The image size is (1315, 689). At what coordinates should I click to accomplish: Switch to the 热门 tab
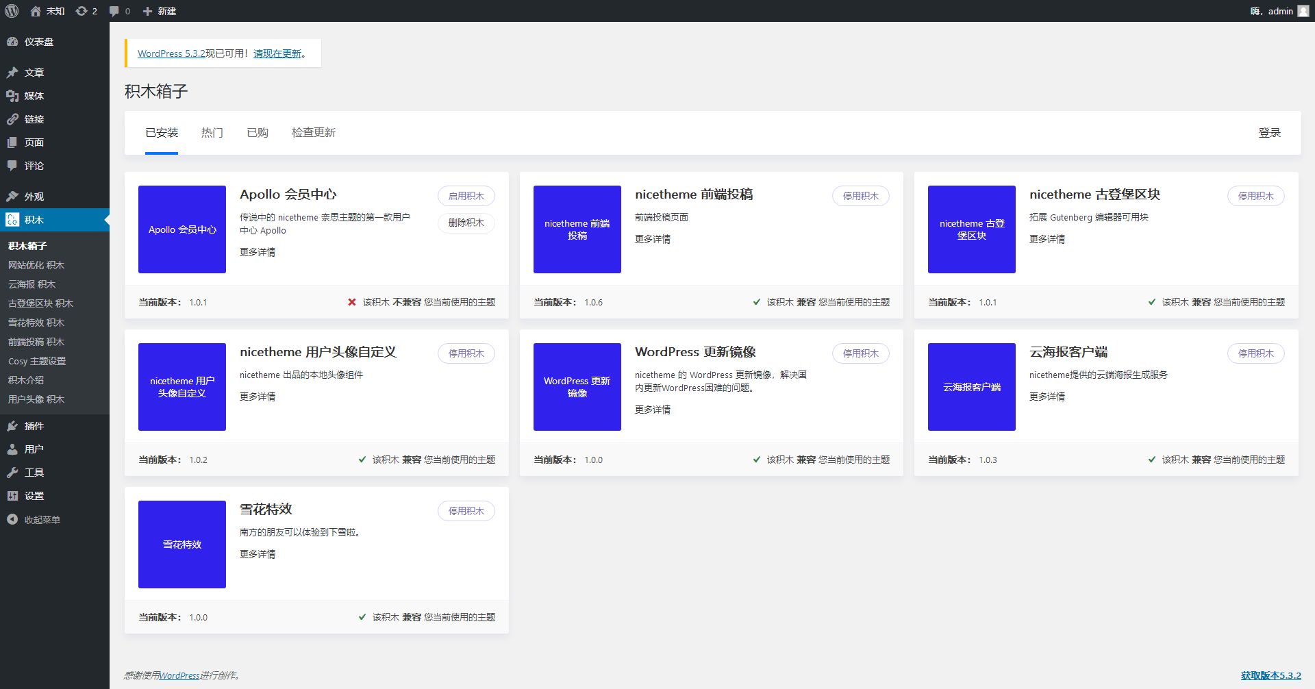(x=212, y=132)
